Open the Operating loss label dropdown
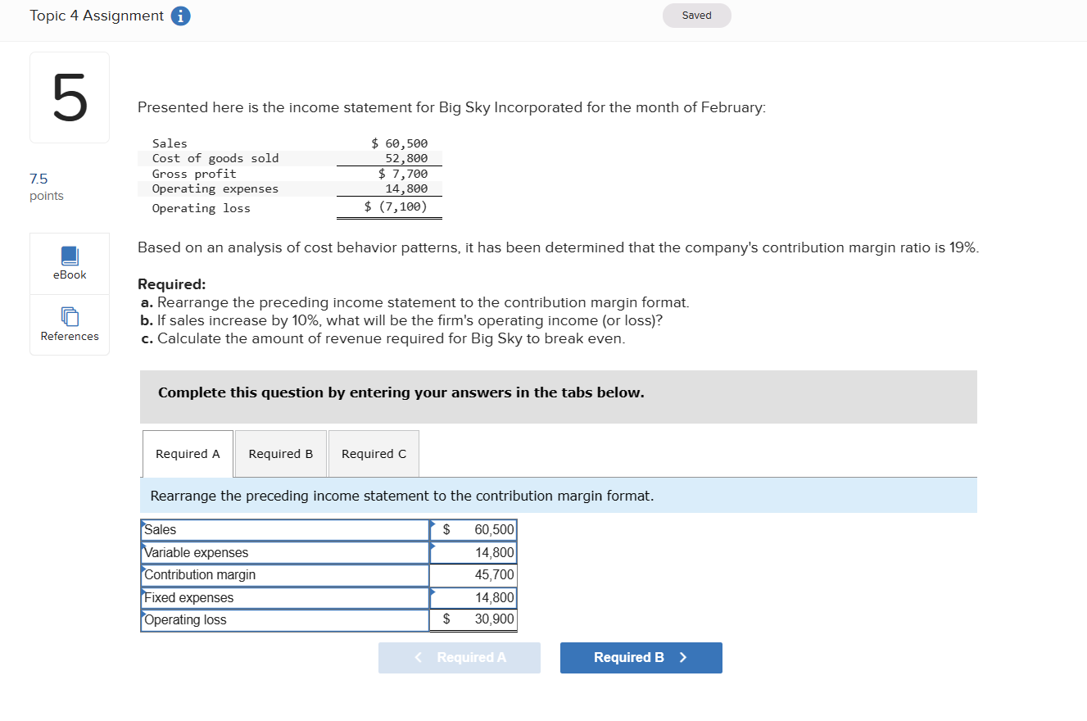Image resolution: width=1087 pixels, height=721 pixels. click(x=283, y=619)
